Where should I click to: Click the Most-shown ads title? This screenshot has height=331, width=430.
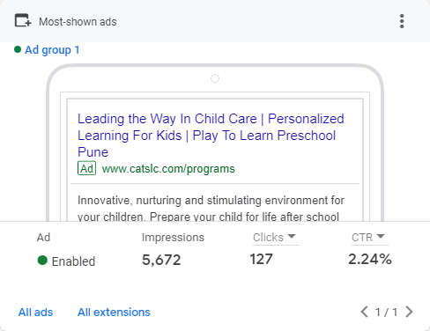(x=78, y=22)
